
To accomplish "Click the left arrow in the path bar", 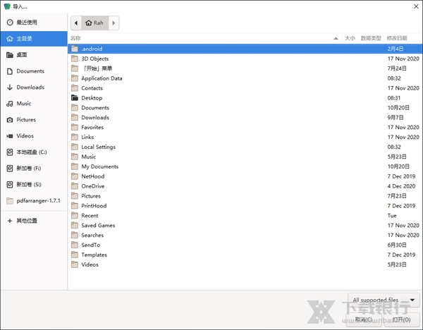I will (x=76, y=23).
